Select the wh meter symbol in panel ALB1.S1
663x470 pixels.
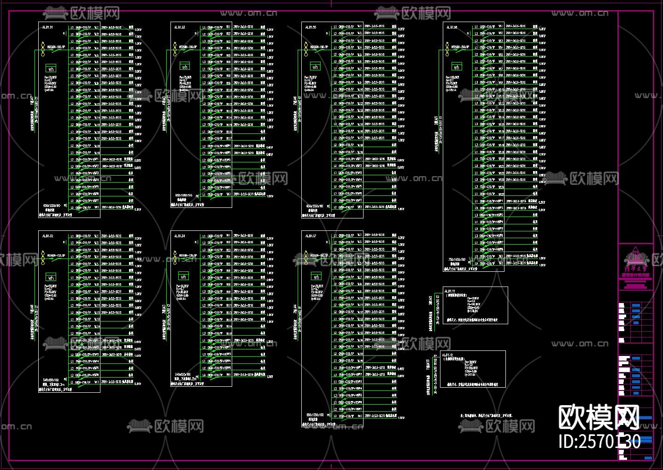[51, 69]
